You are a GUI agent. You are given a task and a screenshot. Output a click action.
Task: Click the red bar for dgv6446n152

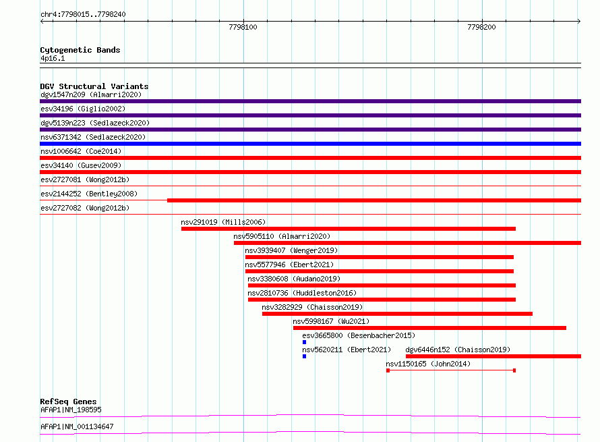tap(493, 356)
